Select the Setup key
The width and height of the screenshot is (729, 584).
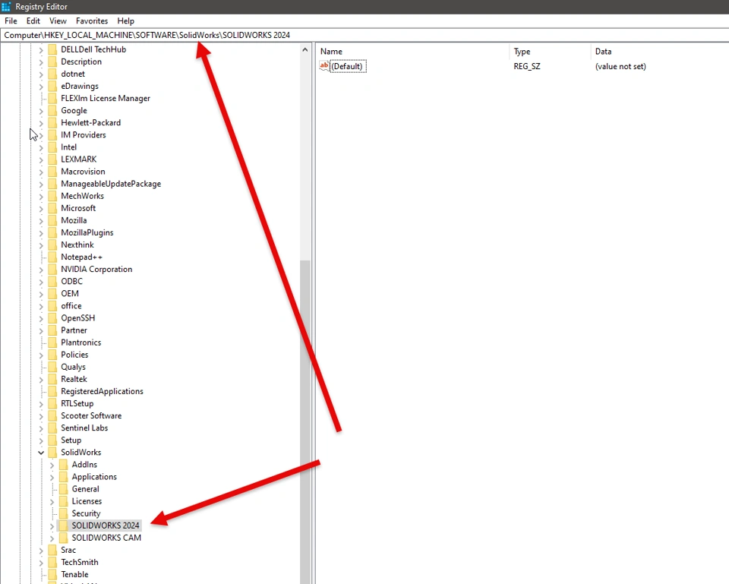(71, 440)
